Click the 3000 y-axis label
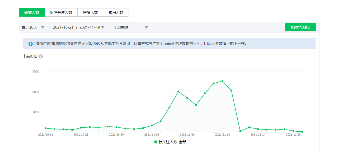 coord(36,71)
